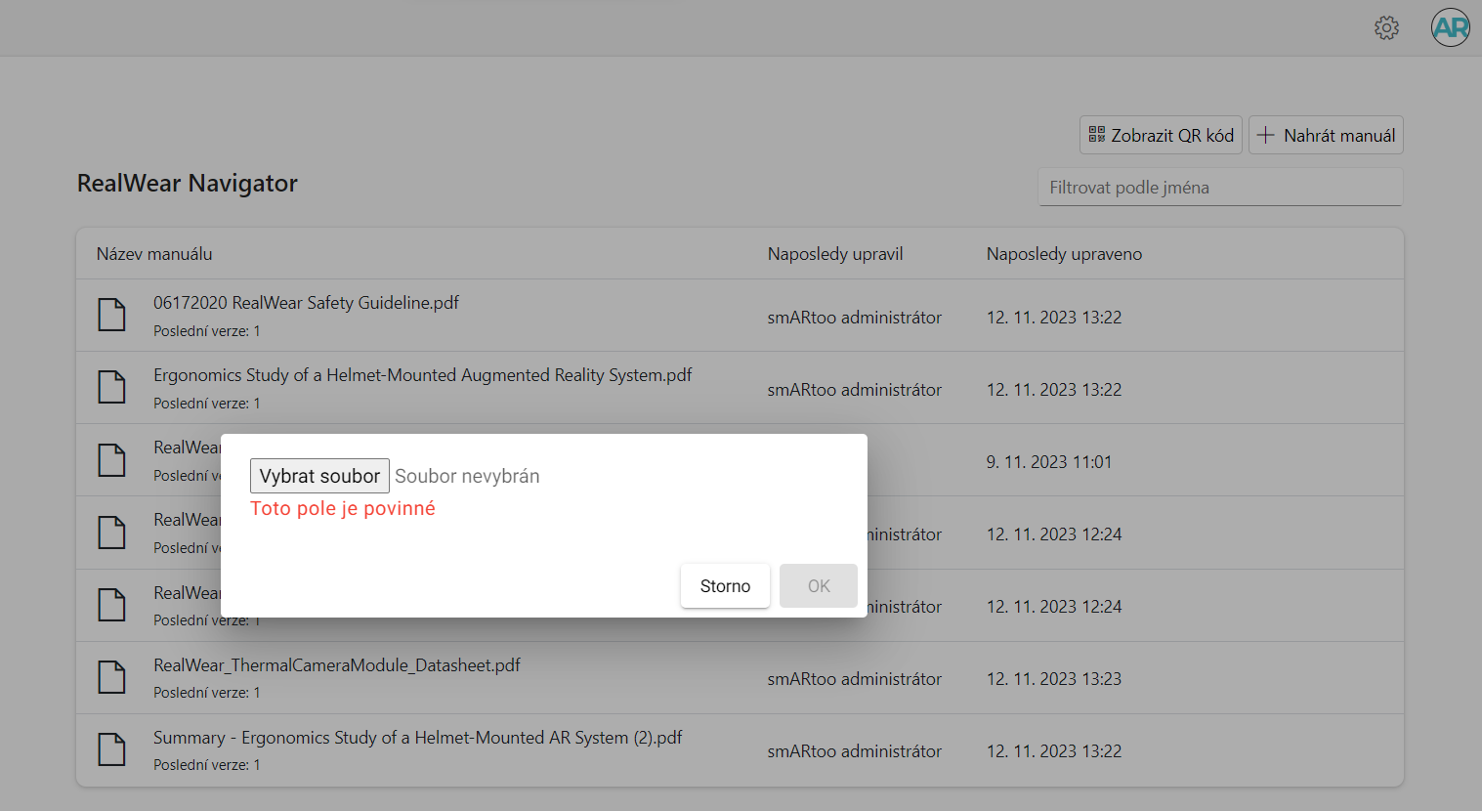Image resolution: width=1482 pixels, height=811 pixels.
Task: Click the Soubor nevybrán label
Action: click(467, 476)
